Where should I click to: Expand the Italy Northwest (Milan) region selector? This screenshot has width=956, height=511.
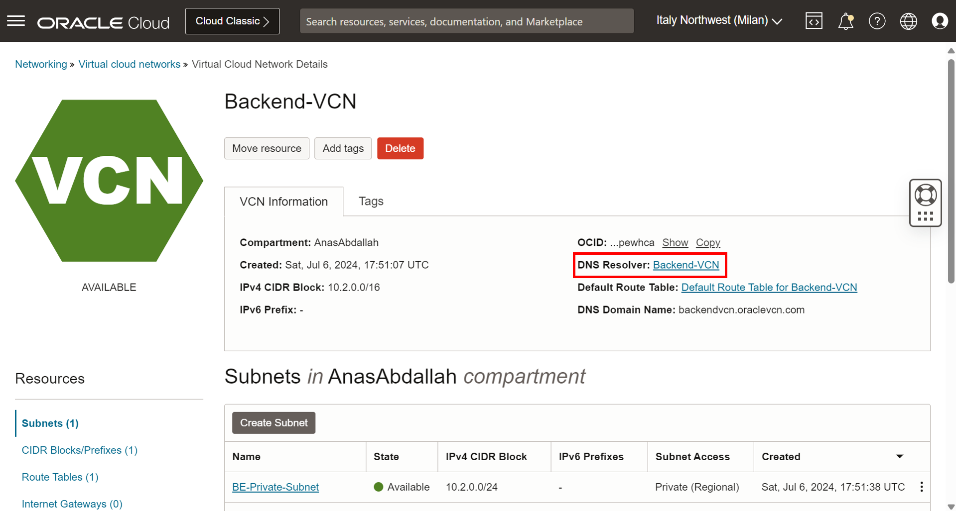pyautogui.click(x=719, y=20)
